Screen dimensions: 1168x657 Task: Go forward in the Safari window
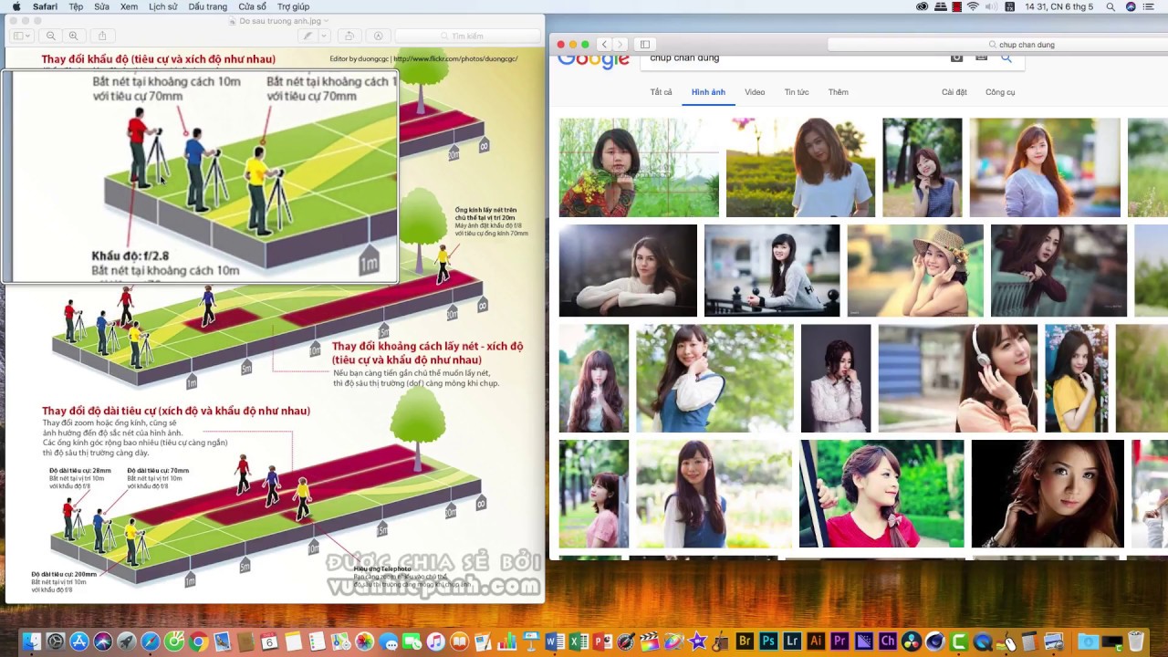click(x=620, y=44)
